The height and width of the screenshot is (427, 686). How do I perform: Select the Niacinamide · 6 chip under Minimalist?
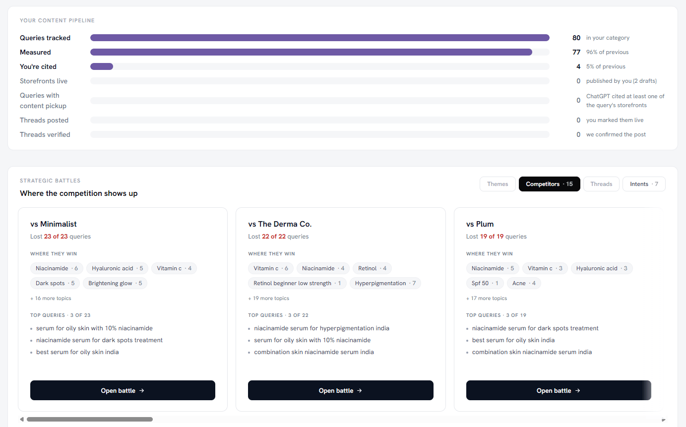57,268
